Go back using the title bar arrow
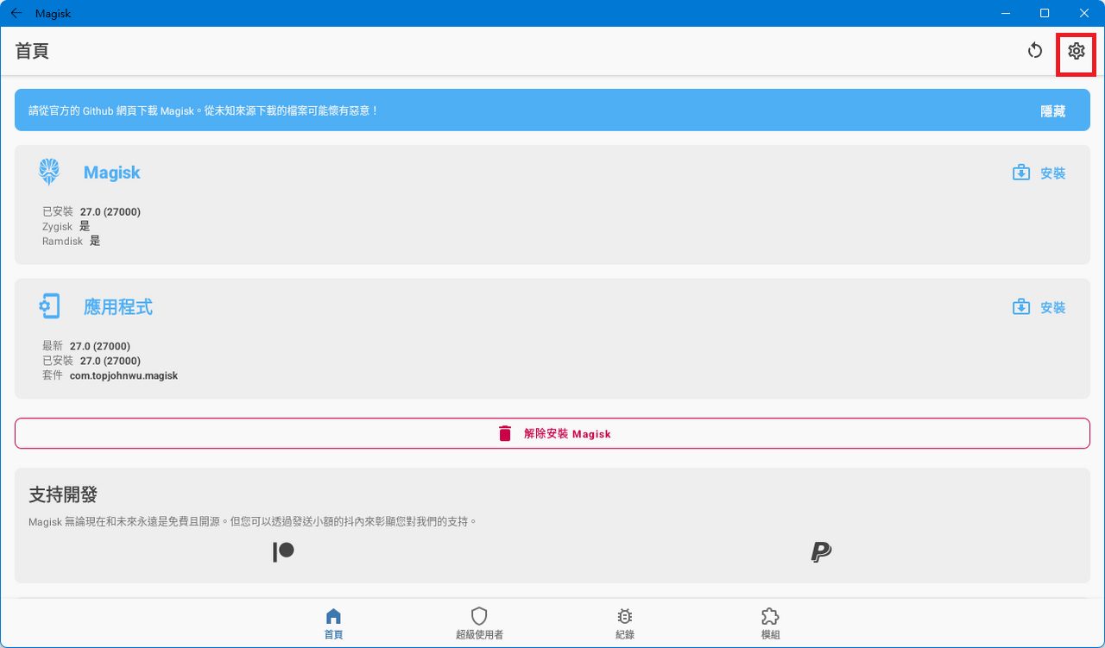The height and width of the screenshot is (648, 1105). (x=16, y=13)
